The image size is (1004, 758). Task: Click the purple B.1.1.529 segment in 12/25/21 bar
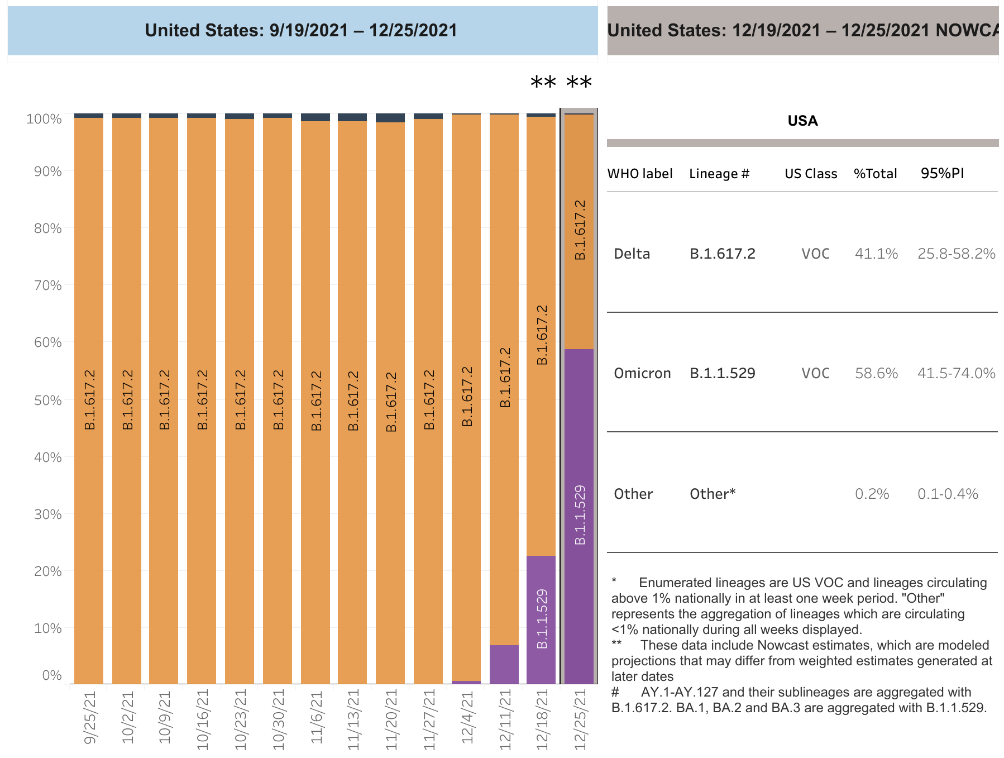579,514
